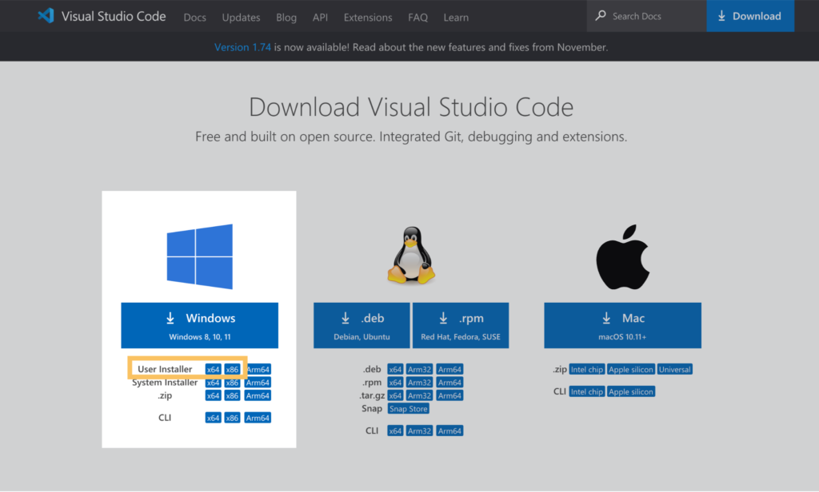Get Windows CLI x64
Image resolution: width=819 pixels, height=492 pixels.
pyautogui.click(x=213, y=418)
